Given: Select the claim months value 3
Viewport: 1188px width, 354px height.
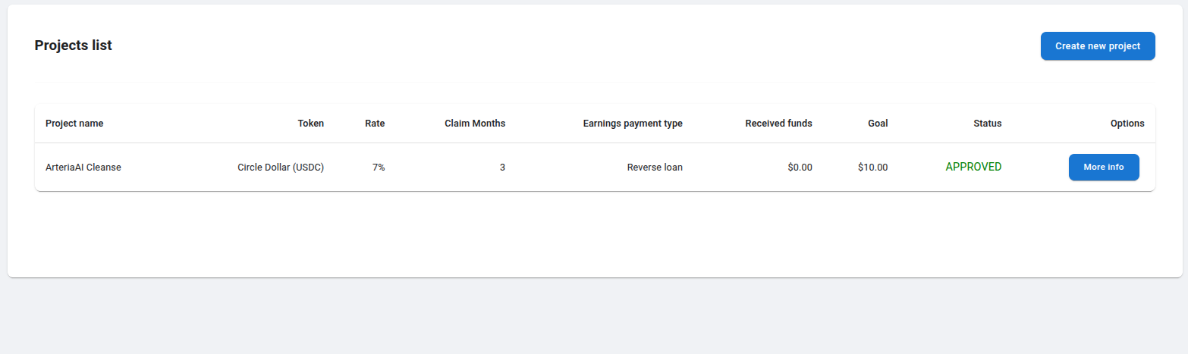Looking at the screenshot, I should coord(501,168).
